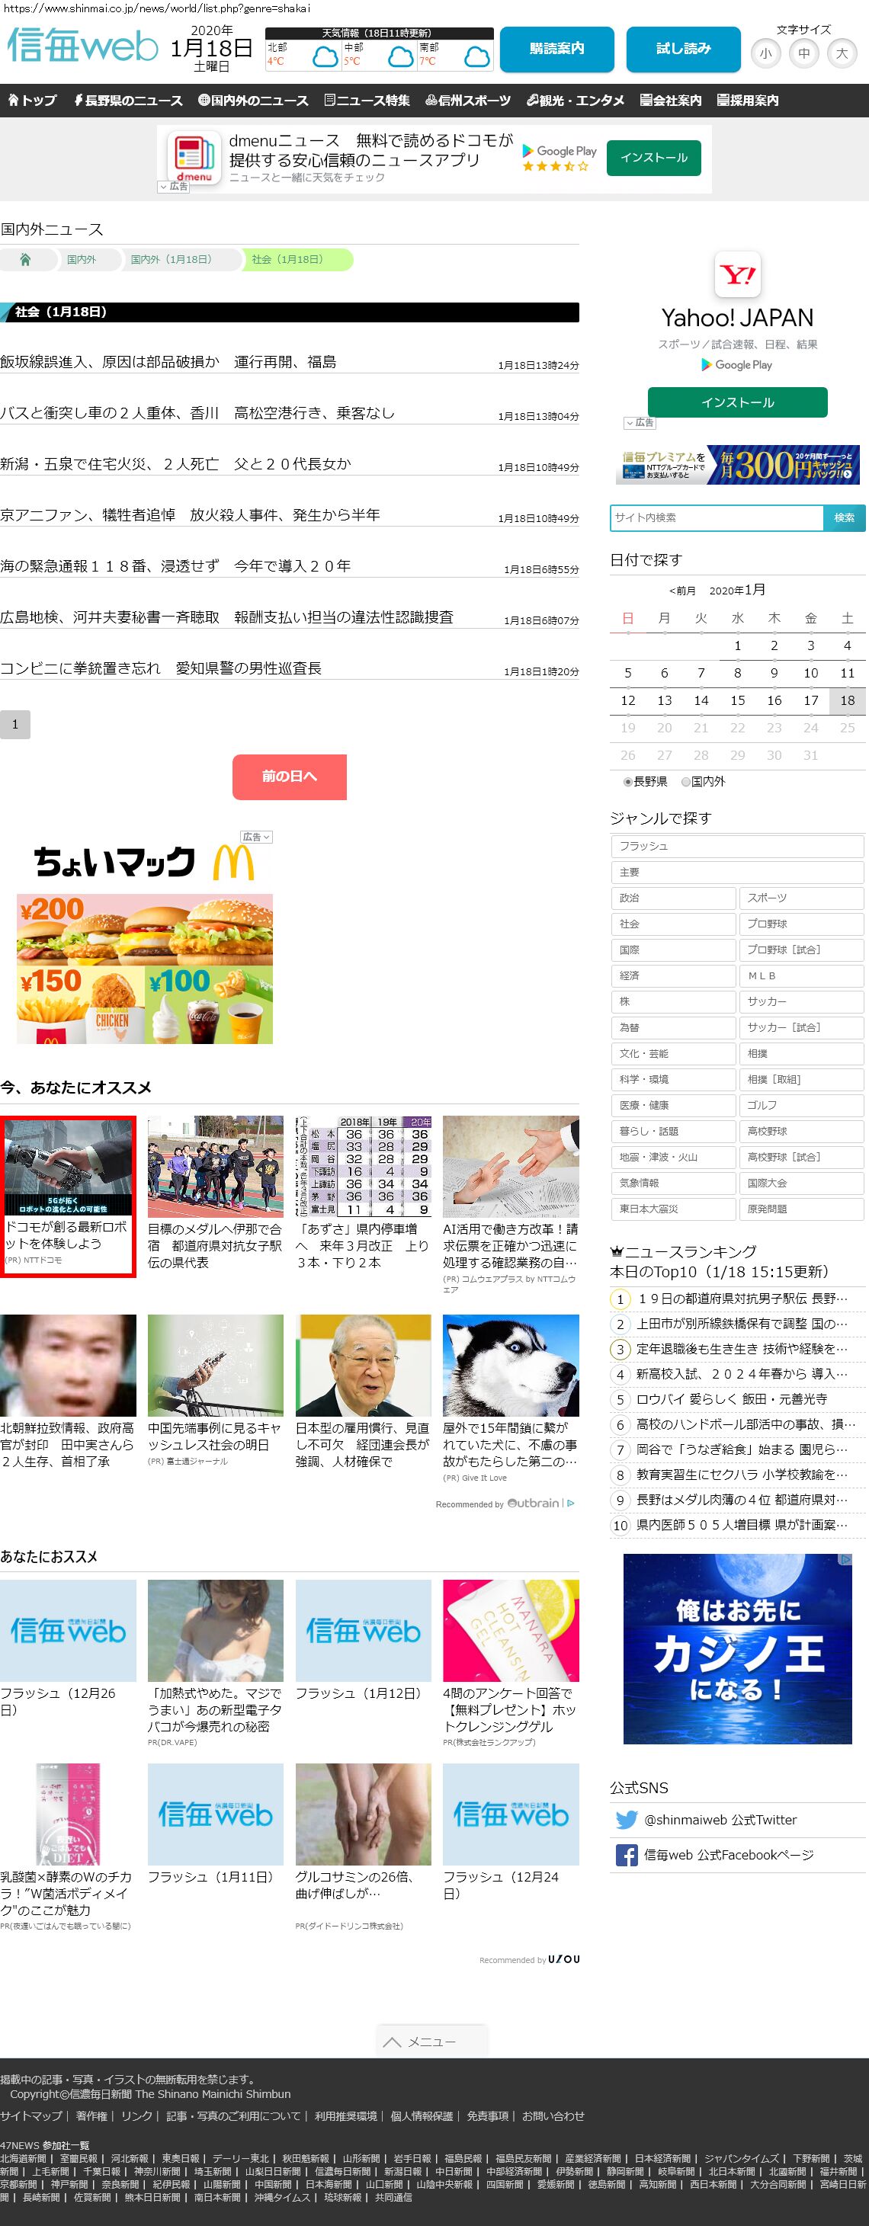Expand 広告 dropdown on McDonald's ad
The width and height of the screenshot is (869, 2226).
pyautogui.click(x=257, y=837)
